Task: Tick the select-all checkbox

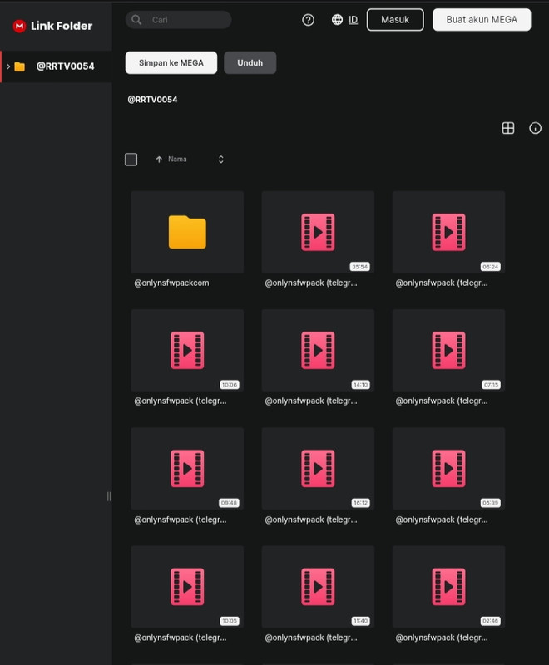Action: pos(131,160)
